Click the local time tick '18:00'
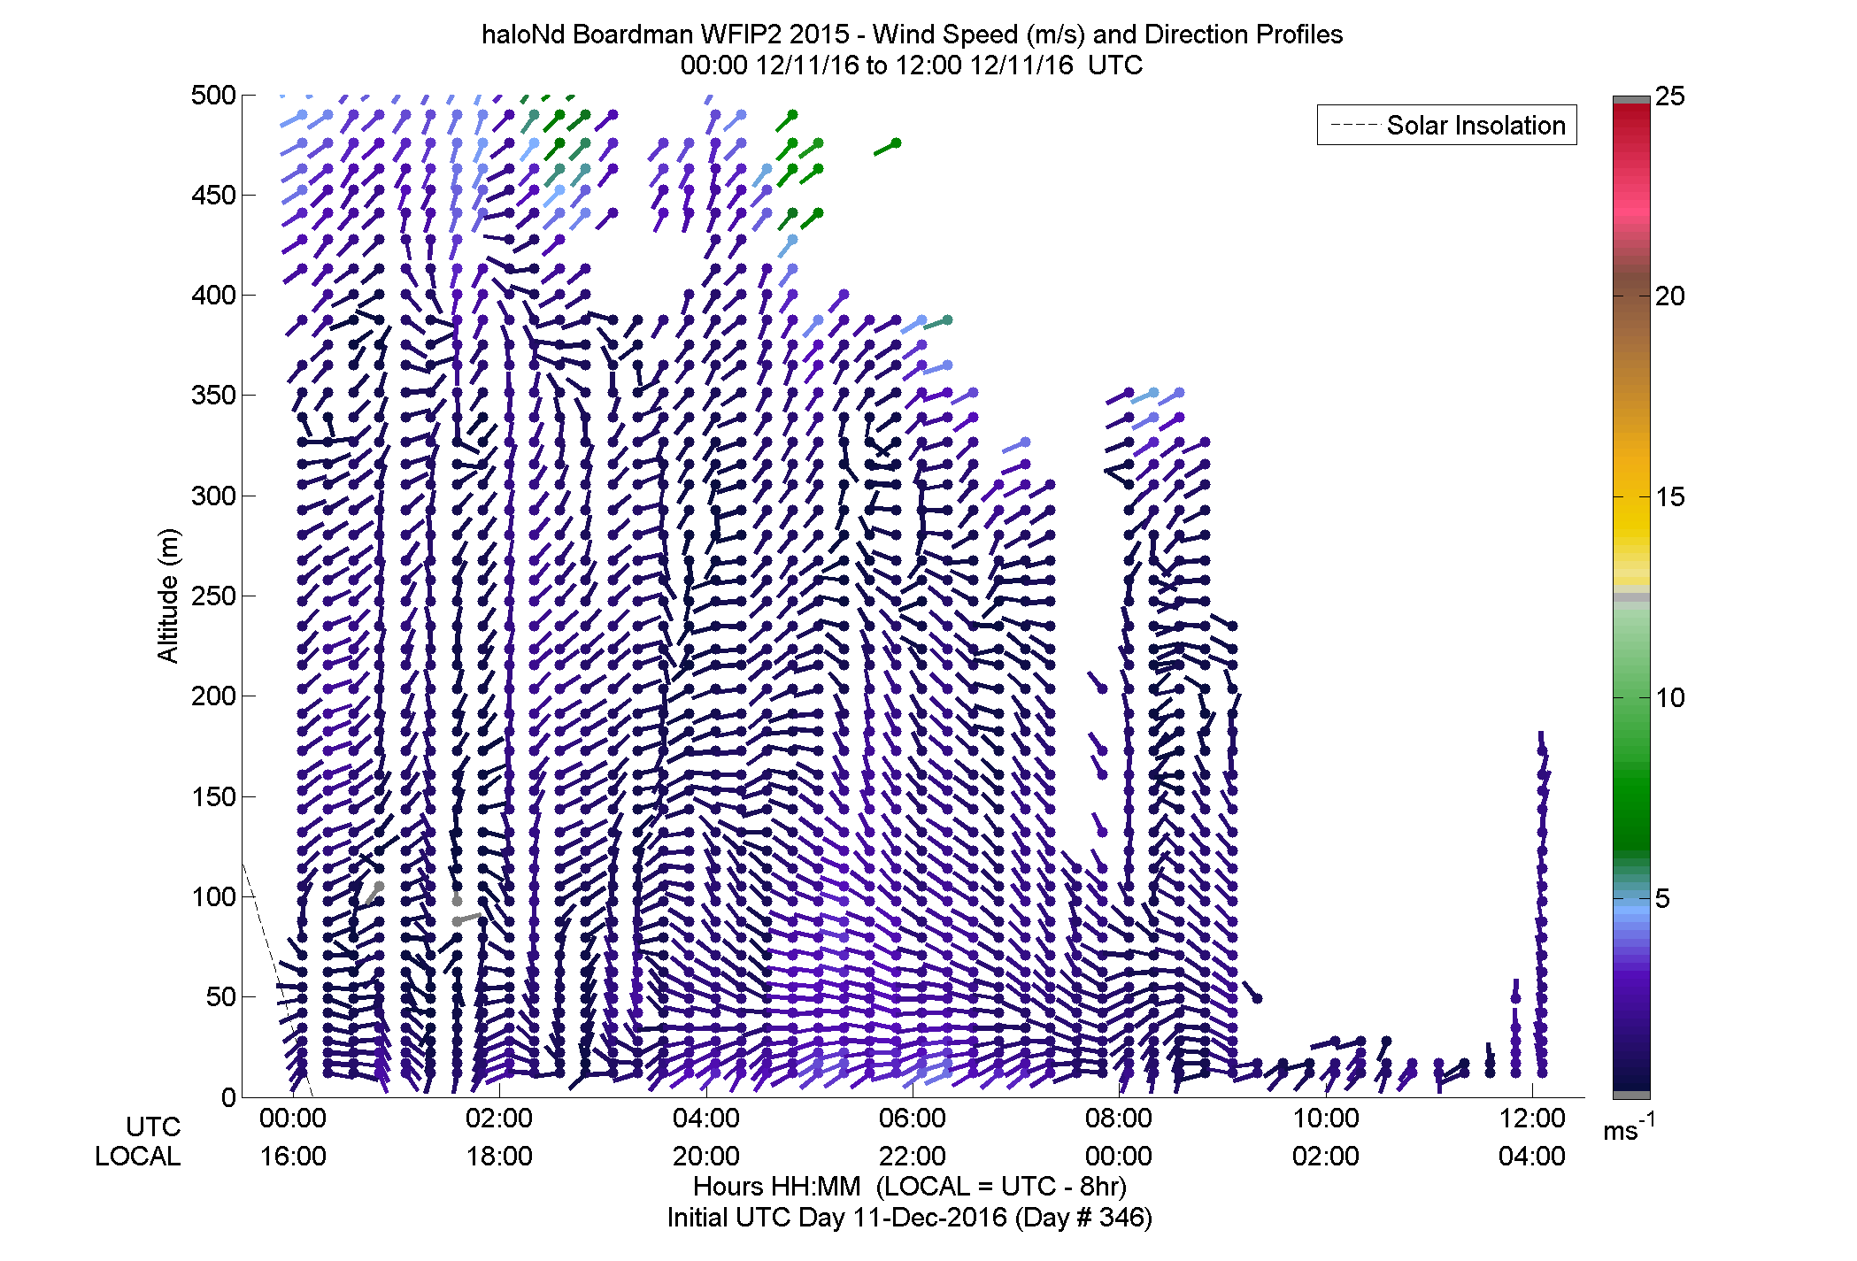 tap(499, 1157)
